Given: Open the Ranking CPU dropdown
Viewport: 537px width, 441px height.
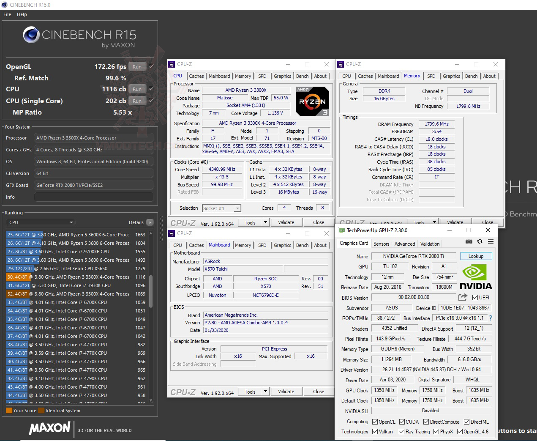Looking at the screenshot, I should 41,222.
